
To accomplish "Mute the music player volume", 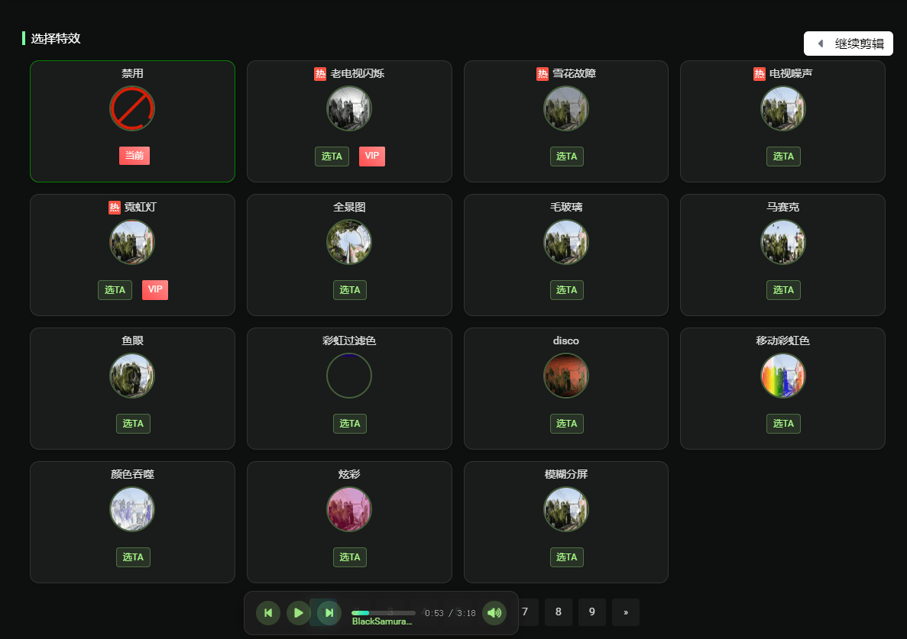I will [x=494, y=612].
